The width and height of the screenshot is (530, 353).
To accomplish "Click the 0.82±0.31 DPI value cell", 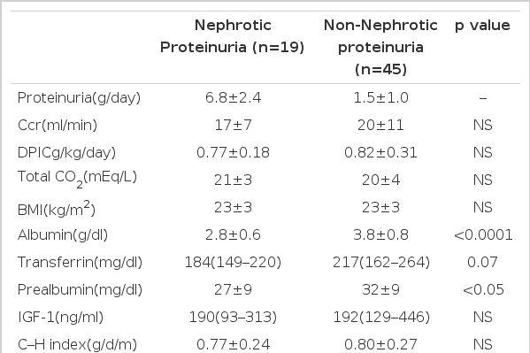I will [380, 153].
